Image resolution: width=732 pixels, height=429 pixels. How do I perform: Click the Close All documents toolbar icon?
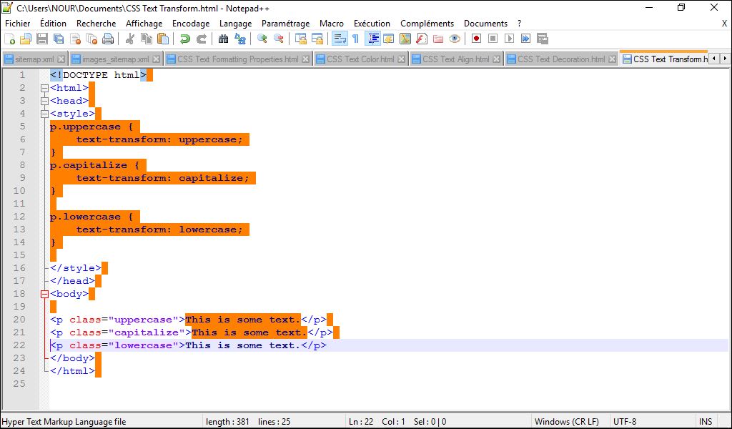tap(91, 39)
